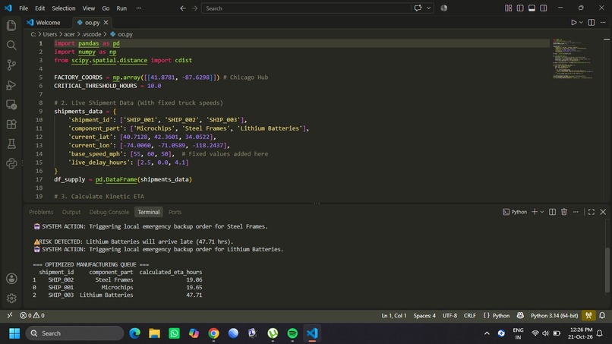Open the Remote Explorer view
The image size is (612, 344).
click(11, 105)
